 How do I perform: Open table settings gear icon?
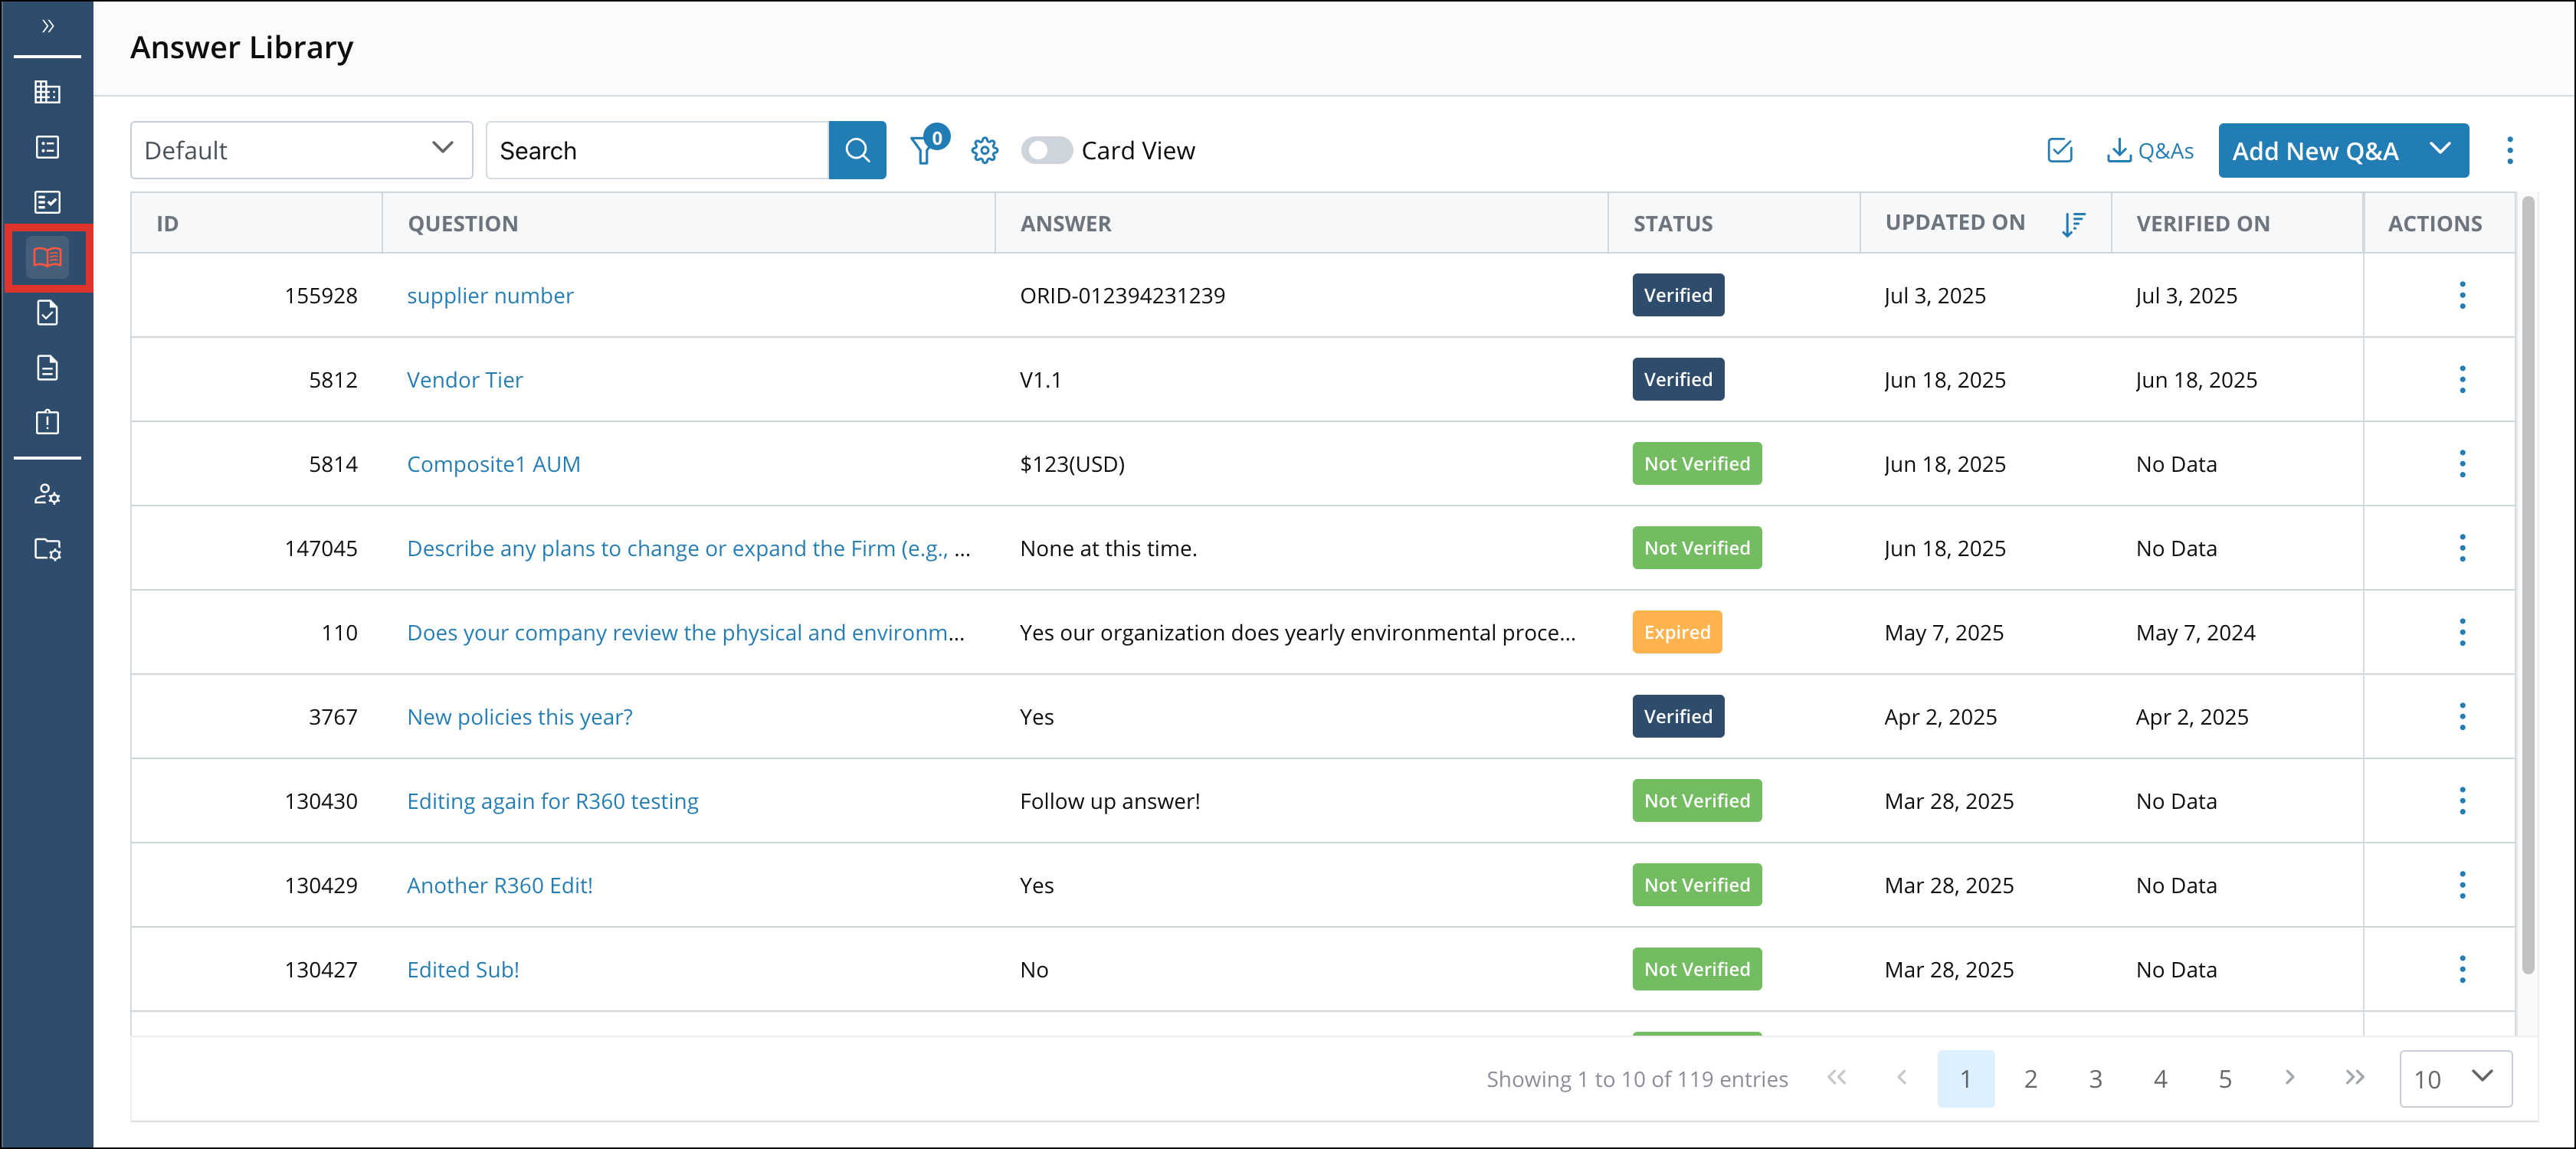(x=984, y=151)
